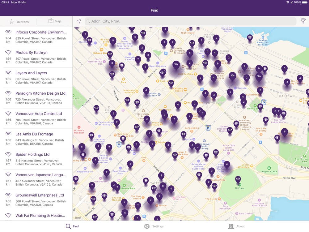Tap cluster pin 9 near Minami restaurant

point(150,200)
